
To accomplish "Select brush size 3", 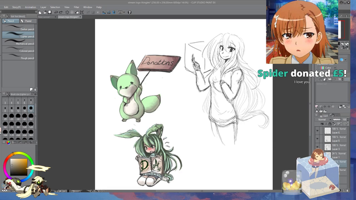I will click(x=5, y=101).
